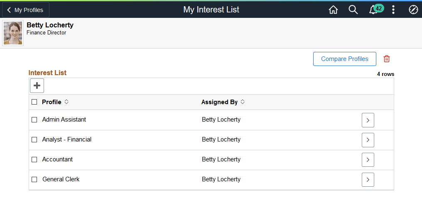Viewport: 422px width, 200px height.
Task: Open Accountant row detail arrow
Action: point(368,160)
